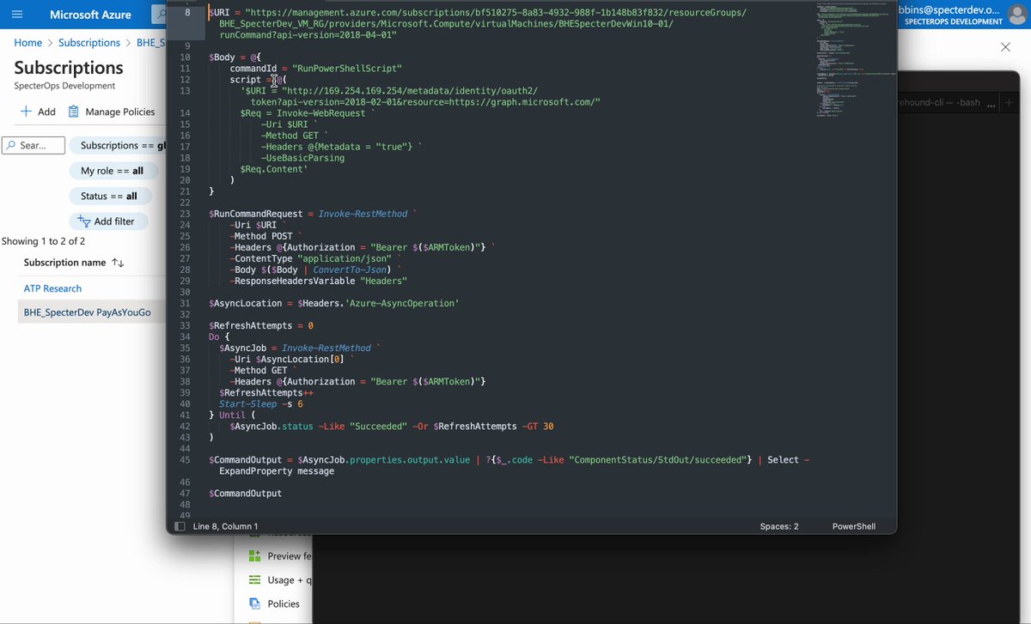Click Policies menu item in Azure sidebar

(284, 603)
